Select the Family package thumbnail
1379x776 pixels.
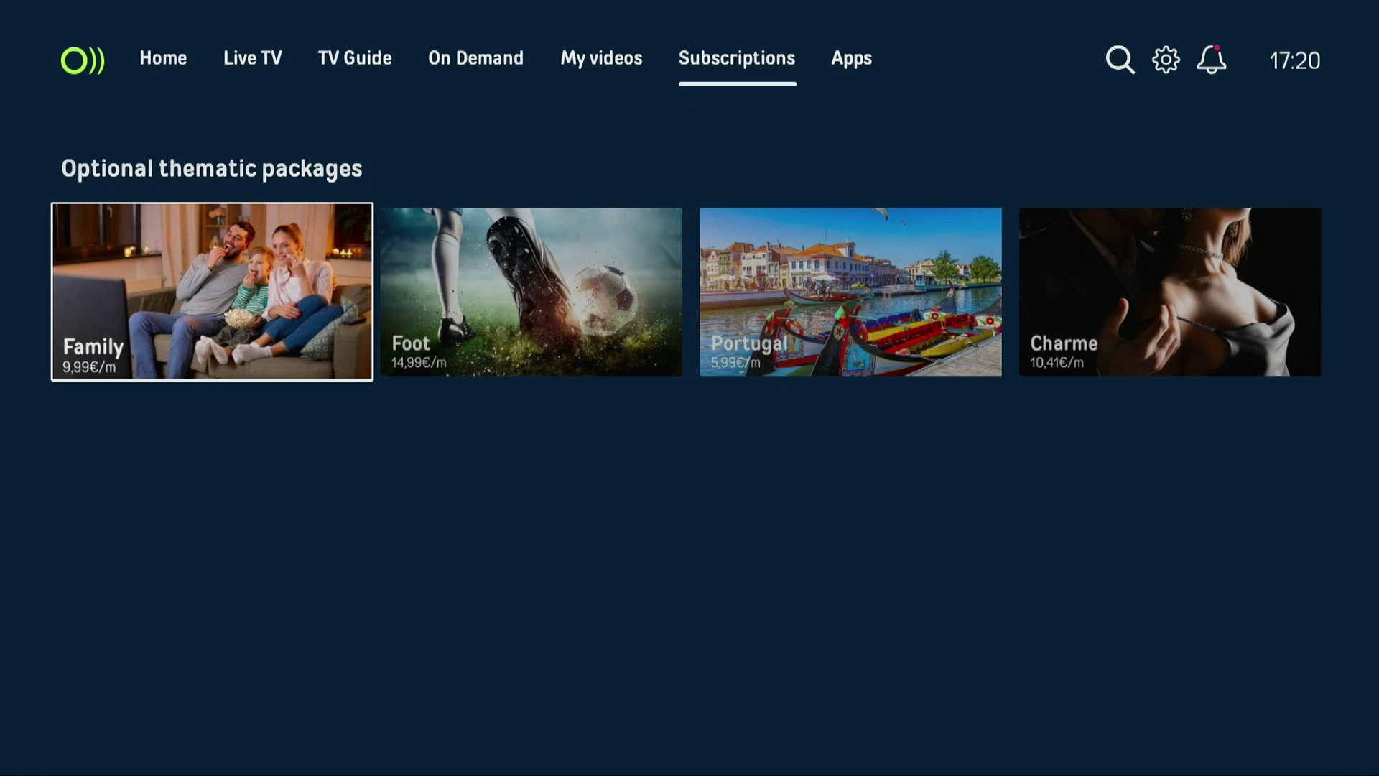pyautogui.click(x=212, y=292)
